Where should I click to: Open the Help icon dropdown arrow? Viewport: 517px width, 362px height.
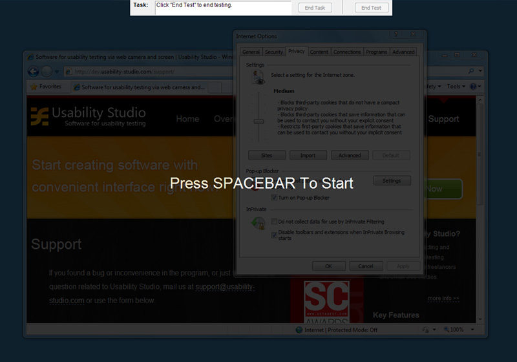pos(479,87)
